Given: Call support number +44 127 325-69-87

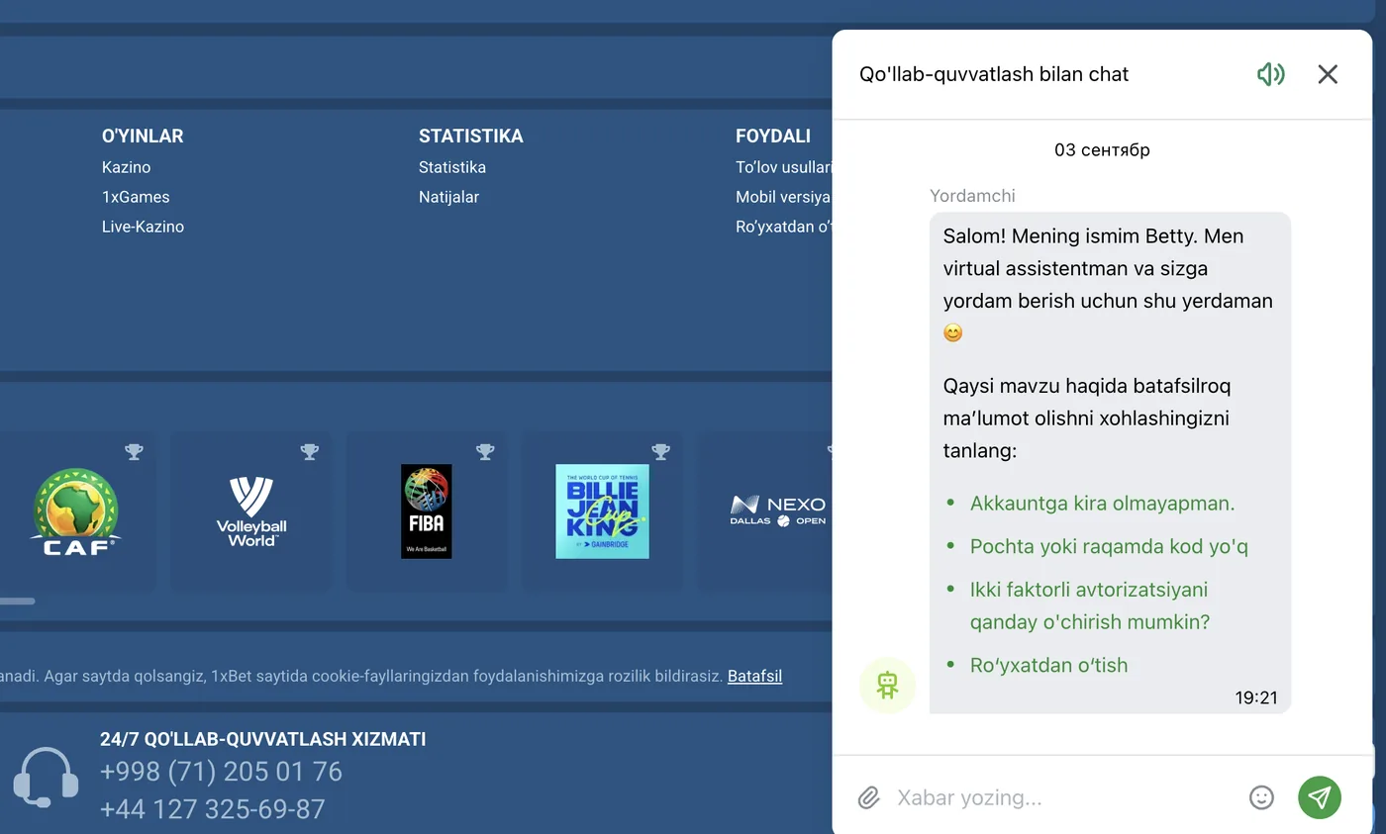Looking at the screenshot, I should pos(213,809).
